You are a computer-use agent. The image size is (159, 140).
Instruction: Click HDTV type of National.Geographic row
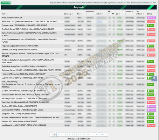point(80,55)
